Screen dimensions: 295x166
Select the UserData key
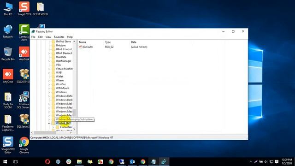pos(61,57)
